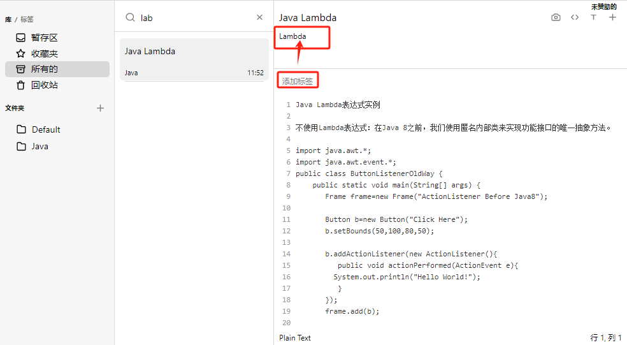627x345 pixels.
Task: Click the 11:52 timestamp on the snippet
Action: tap(255, 73)
